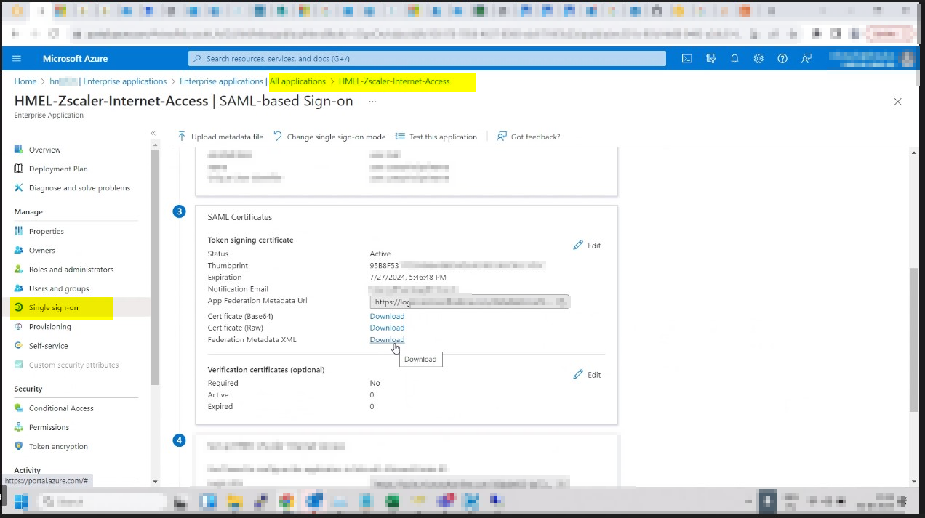Open the Self-service page

point(48,346)
